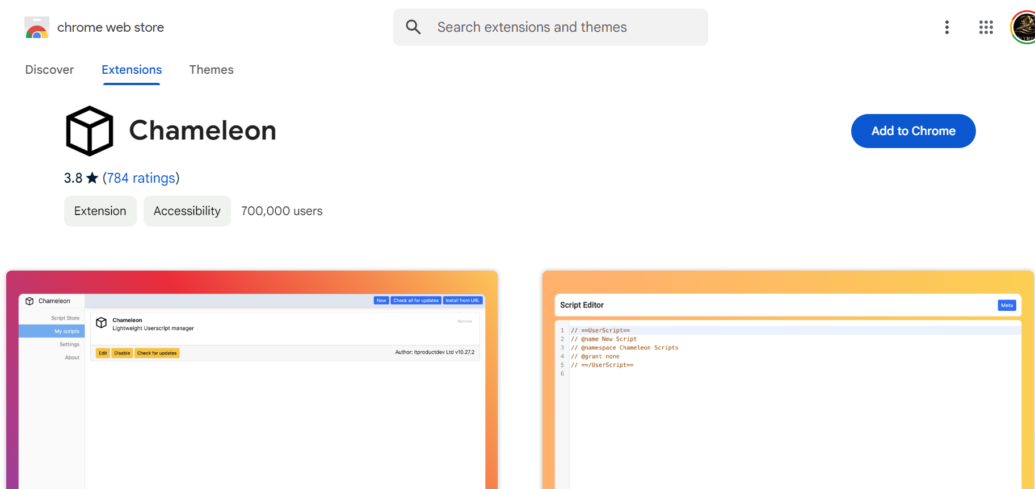Click the Chameleon cube logo
The image size is (1035, 489).
coord(90,131)
